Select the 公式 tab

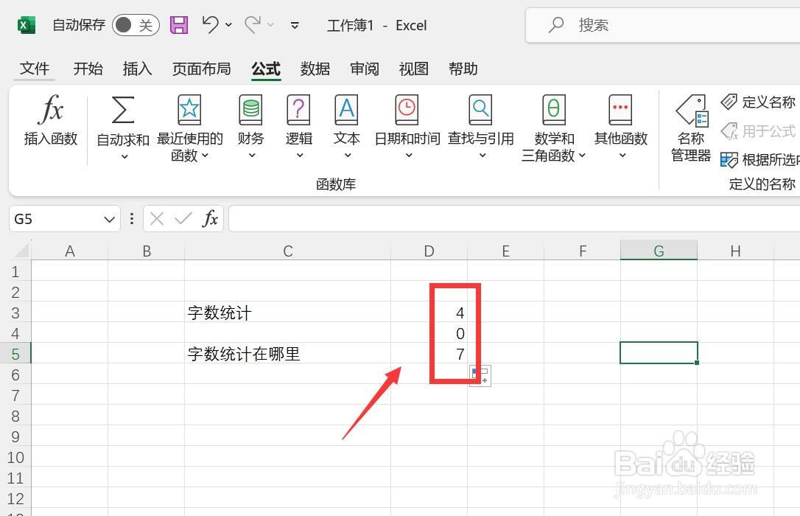(x=266, y=69)
